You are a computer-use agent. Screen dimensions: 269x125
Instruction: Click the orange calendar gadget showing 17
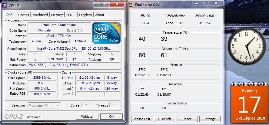249,103
